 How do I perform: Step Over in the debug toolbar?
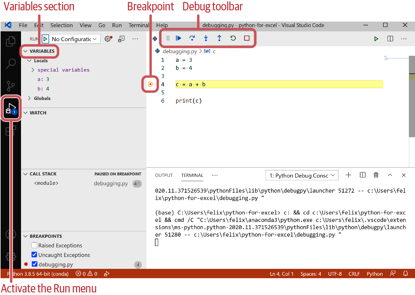pyautogui.click(x=192, y=38)
